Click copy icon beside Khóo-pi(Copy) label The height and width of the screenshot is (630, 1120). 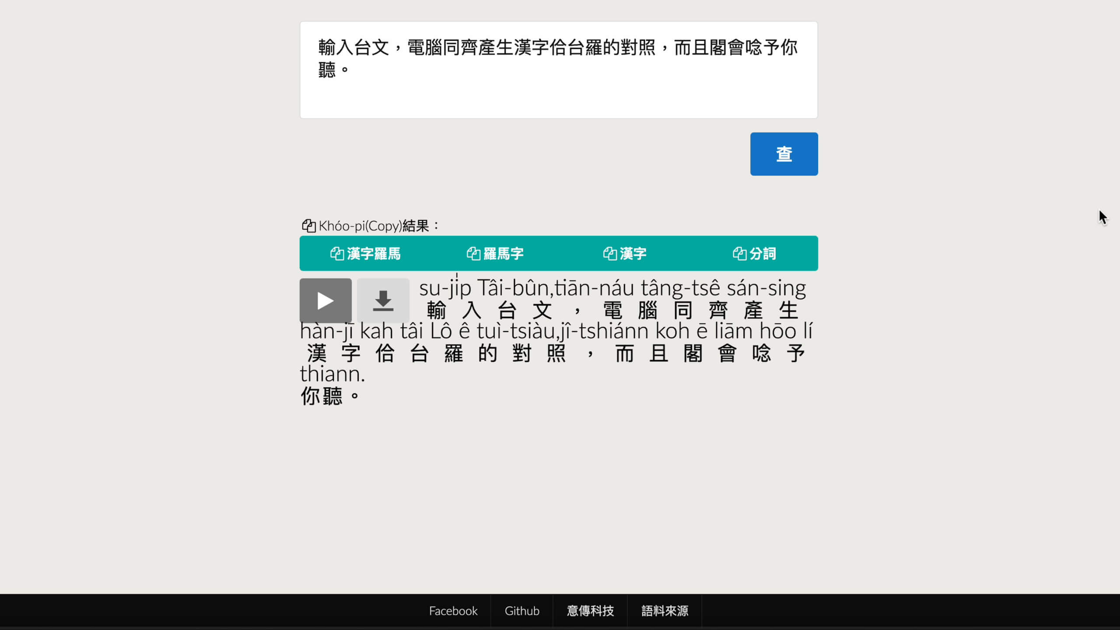click(x=309, y=226)
